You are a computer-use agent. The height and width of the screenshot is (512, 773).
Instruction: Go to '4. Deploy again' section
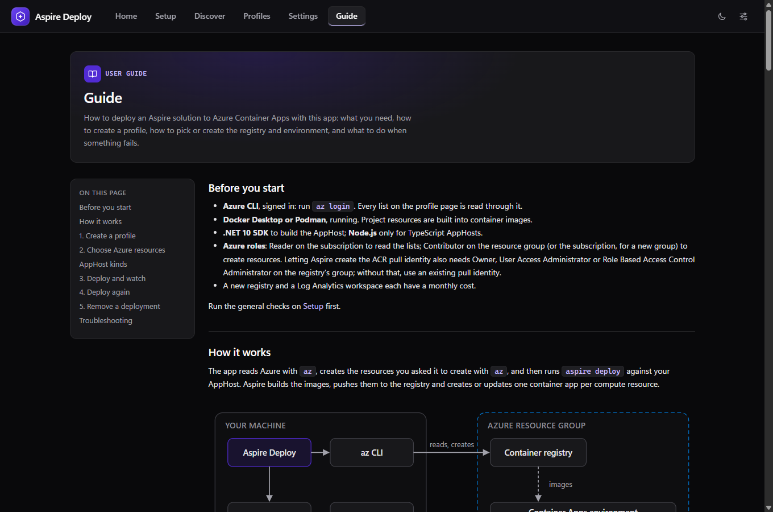[x=105, y=292]
